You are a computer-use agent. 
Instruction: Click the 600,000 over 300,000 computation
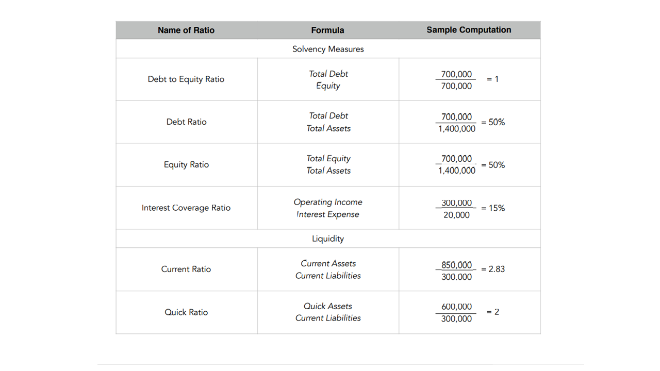pos(456,313)
